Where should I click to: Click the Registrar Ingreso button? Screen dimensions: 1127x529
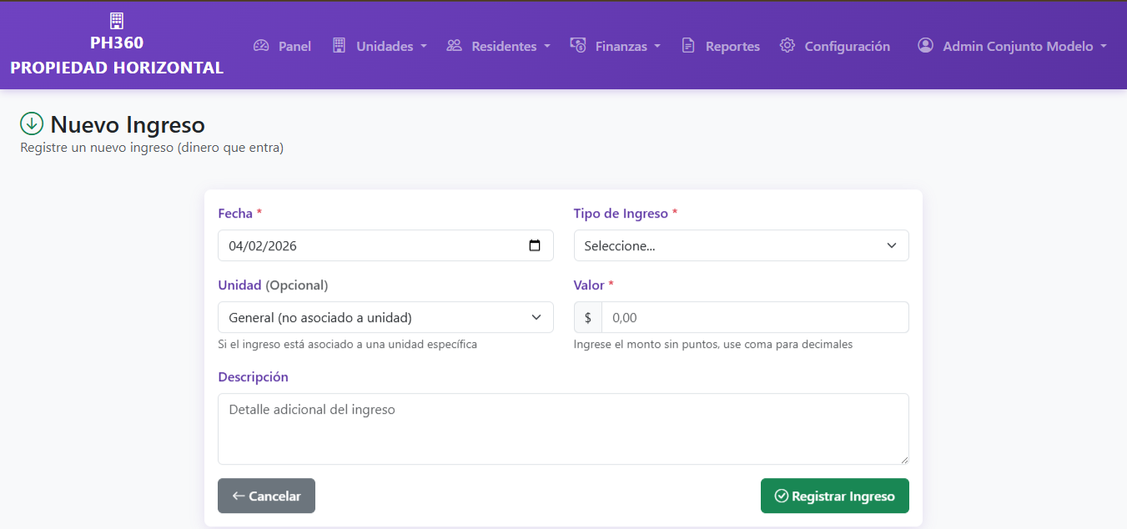(834, 496)
